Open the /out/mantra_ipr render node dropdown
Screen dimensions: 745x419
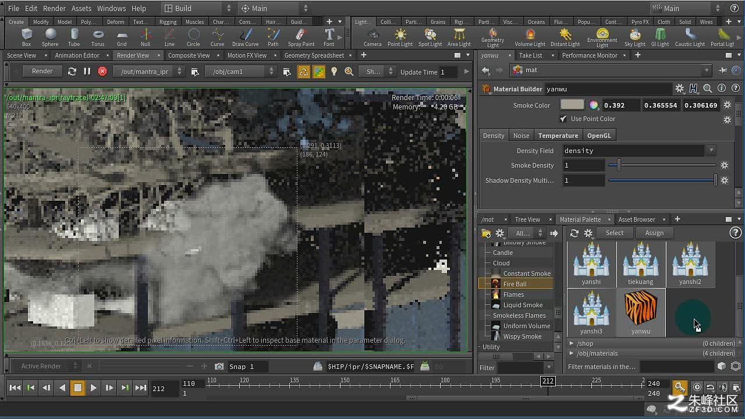(x=149, y=72)
